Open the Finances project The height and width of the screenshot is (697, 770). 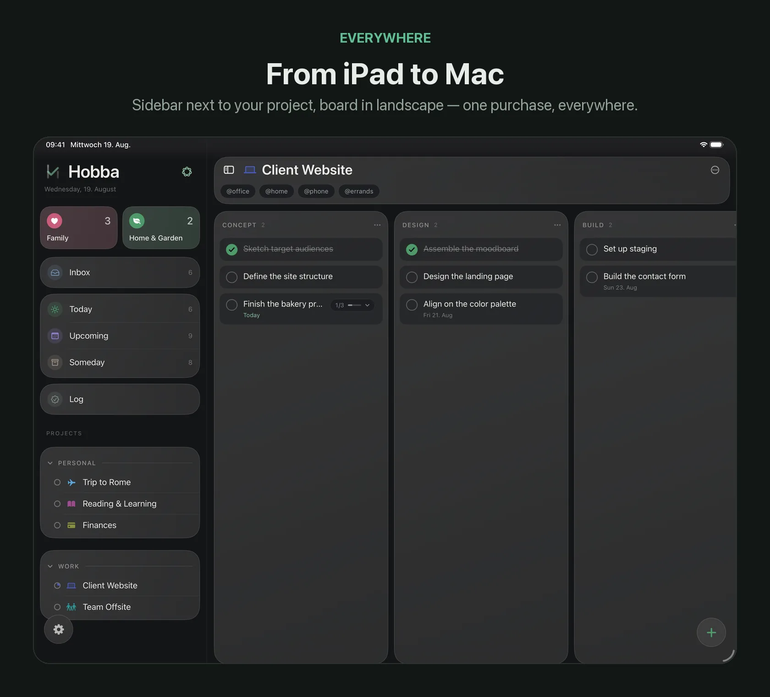120,525
